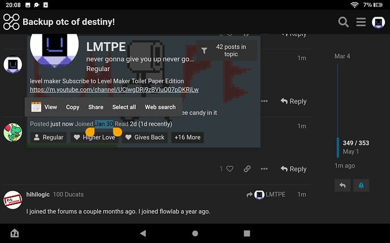Open hihilogic post timestamp 1m

click(x=302, y=195)
